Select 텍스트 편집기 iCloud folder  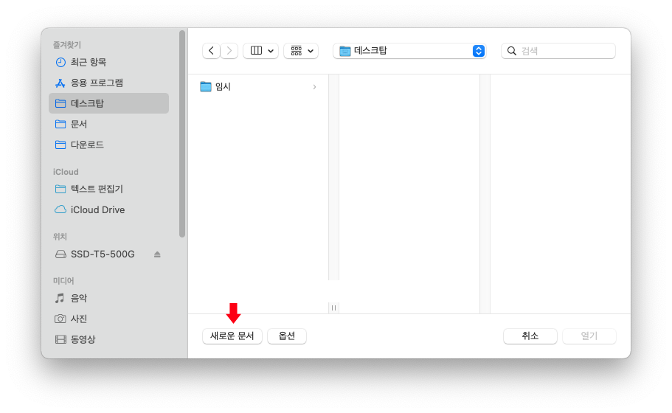pyautogui.click(x=109, y=189)
